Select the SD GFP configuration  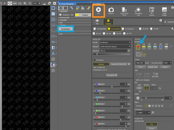(154, 29)
